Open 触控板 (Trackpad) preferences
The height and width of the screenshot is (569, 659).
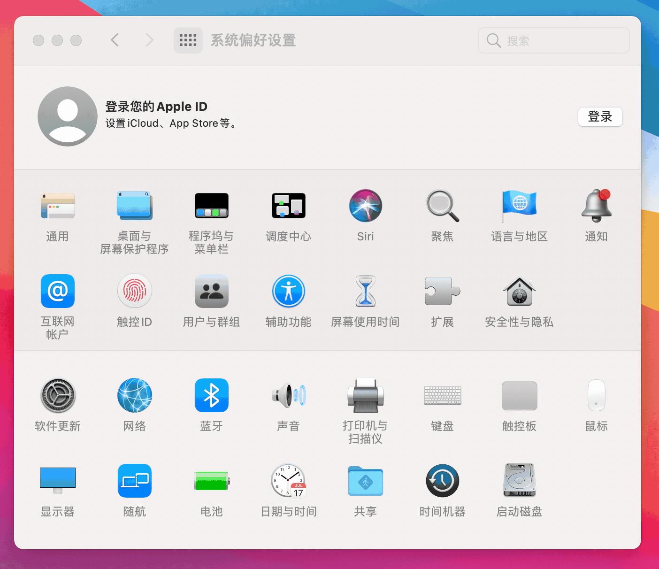(x=519, y=395)
